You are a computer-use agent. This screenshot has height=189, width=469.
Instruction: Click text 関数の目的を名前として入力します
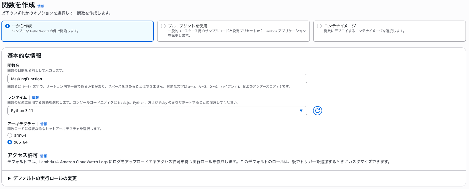36,70
